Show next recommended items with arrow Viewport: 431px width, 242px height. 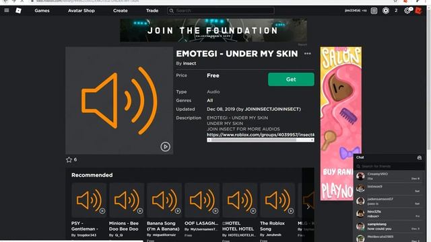(x=308, y=207)
